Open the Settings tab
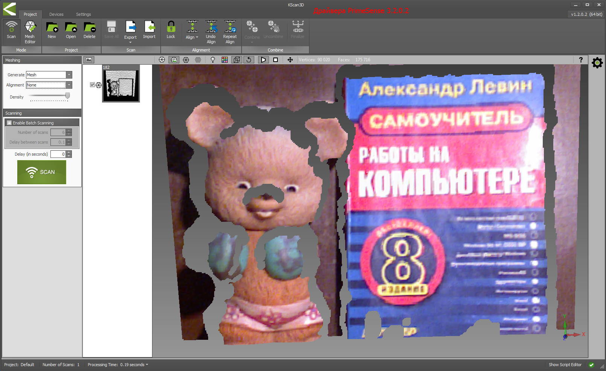Screen dimensions: 606x371 [83, 14]
